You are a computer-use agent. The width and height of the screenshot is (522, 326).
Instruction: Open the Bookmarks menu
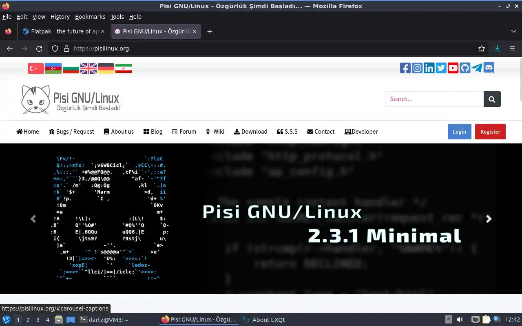90,17
